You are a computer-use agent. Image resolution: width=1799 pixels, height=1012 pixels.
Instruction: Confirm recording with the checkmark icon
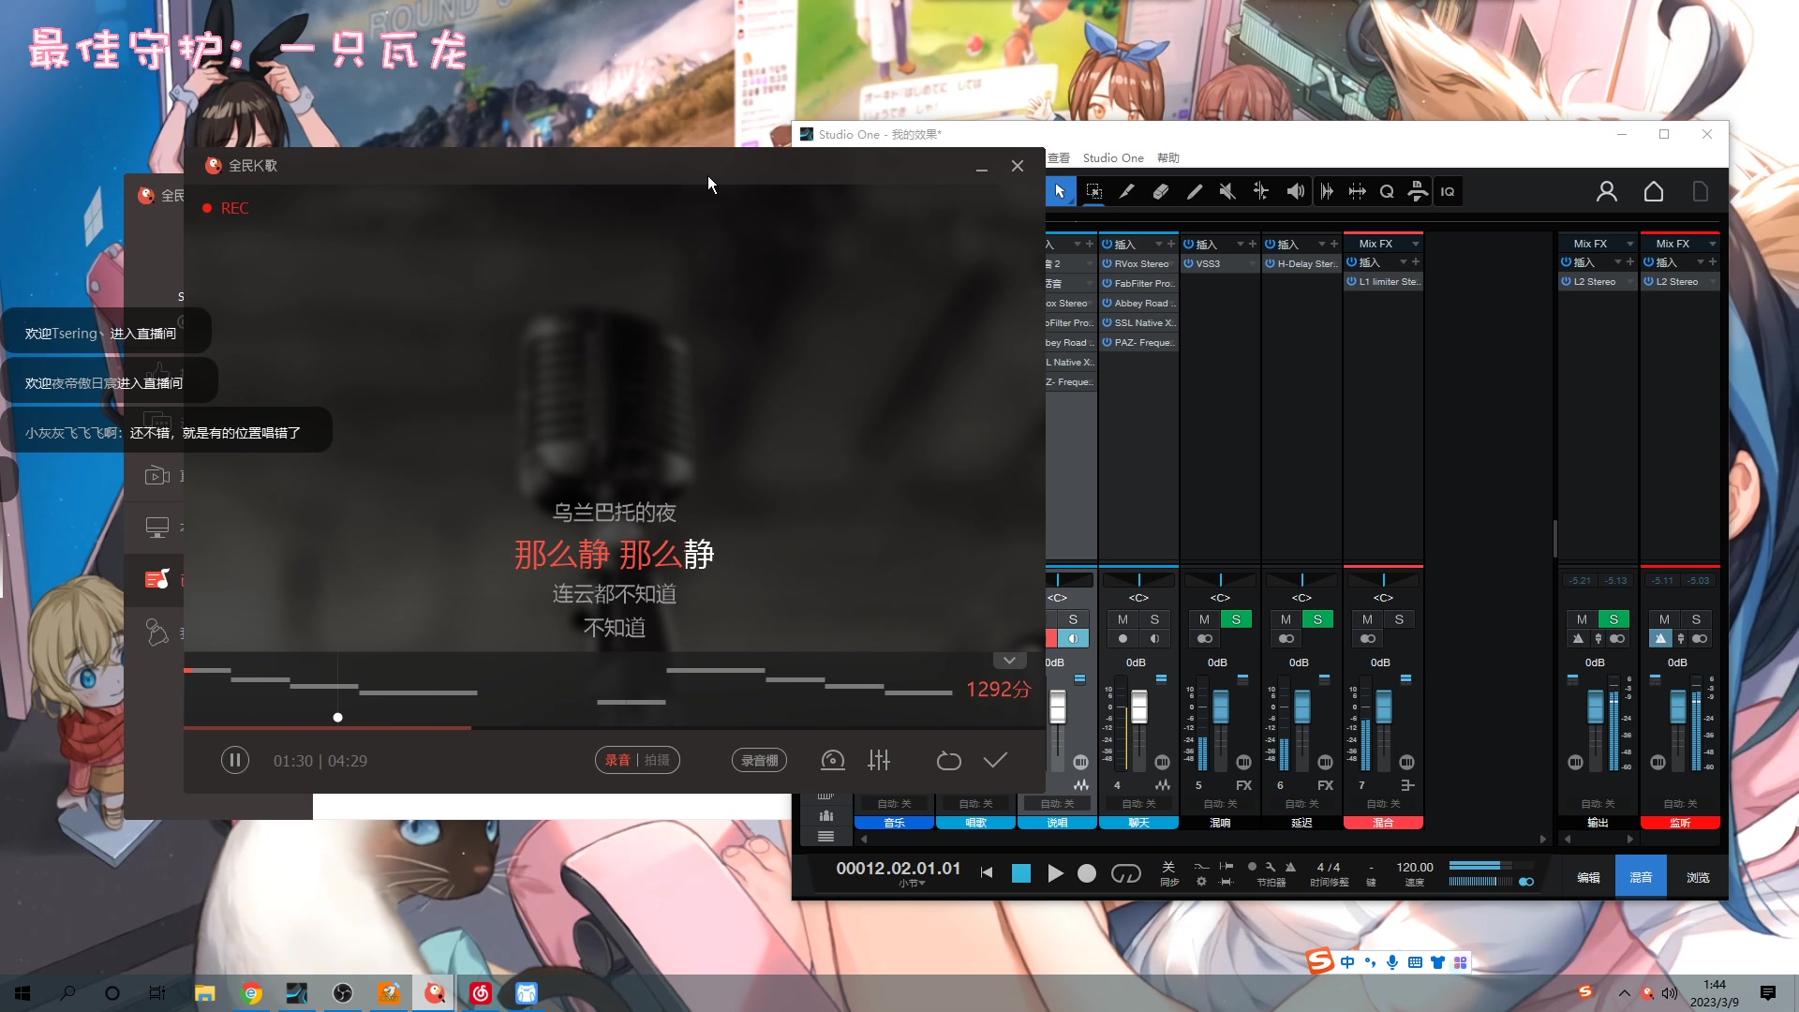pos(995,760)
